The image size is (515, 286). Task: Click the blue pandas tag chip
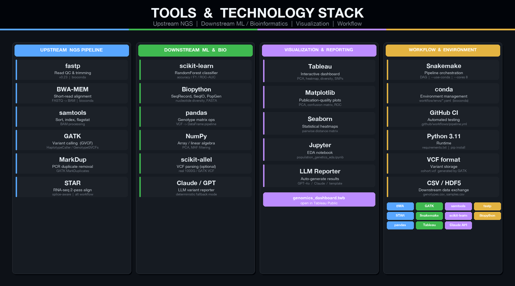[x=400, y=225]
